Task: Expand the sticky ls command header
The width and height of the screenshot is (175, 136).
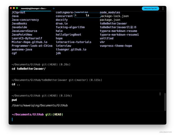Action: coord(87,16)
